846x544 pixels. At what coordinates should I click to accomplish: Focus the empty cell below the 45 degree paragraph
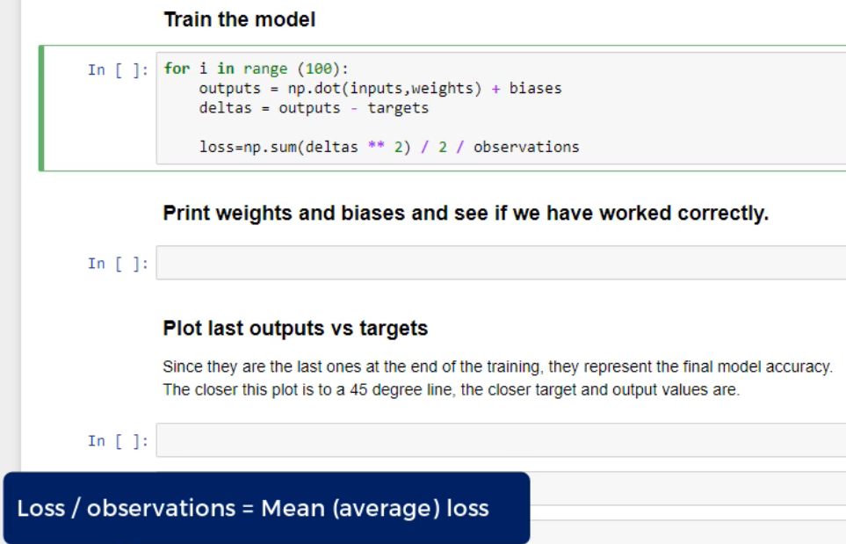(x=499, y=439)
